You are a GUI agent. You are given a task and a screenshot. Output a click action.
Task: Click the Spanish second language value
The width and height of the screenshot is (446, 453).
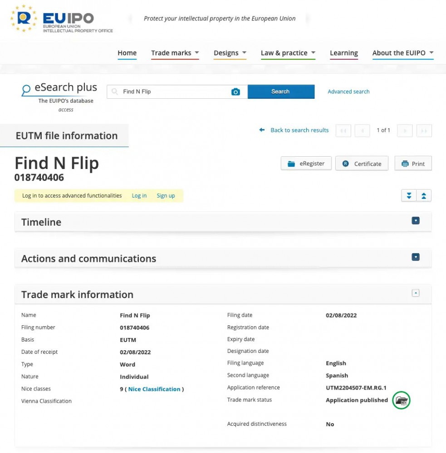337,376
